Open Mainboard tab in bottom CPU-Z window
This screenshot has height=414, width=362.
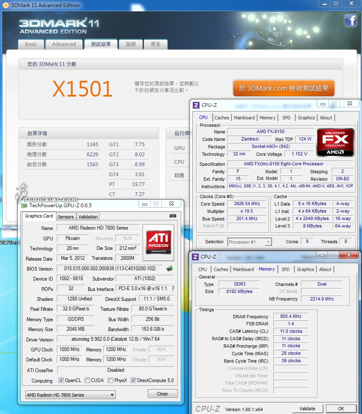pos(243,269)
